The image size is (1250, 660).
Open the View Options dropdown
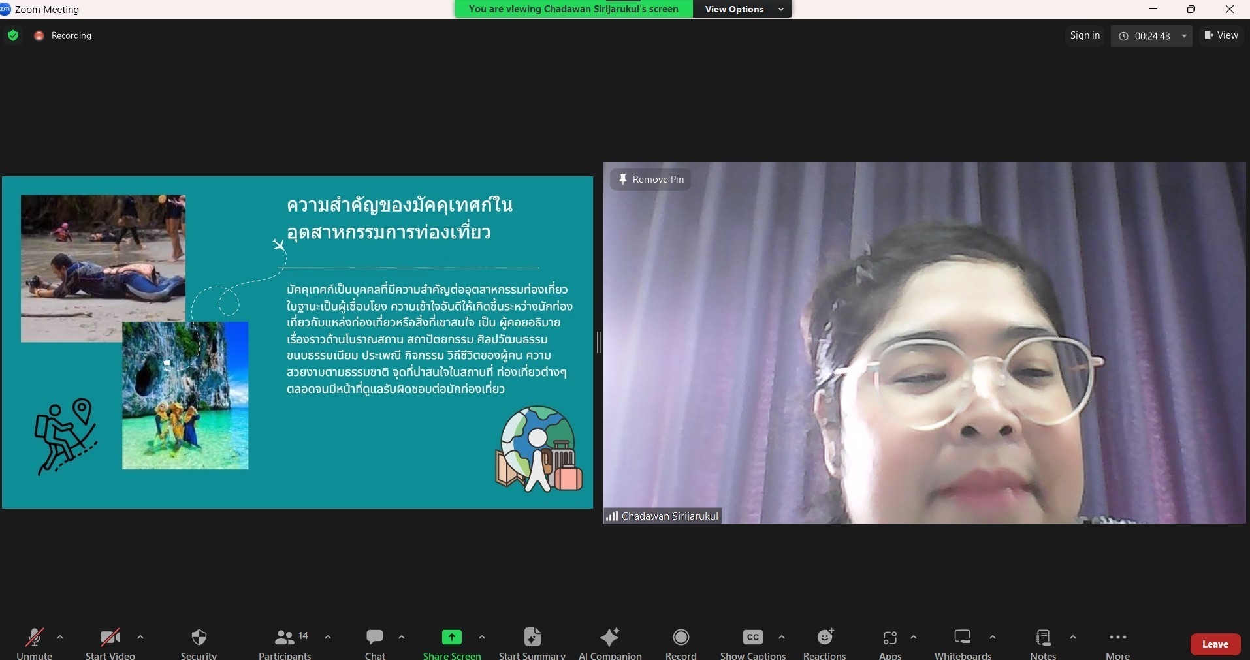pos(743,9)
